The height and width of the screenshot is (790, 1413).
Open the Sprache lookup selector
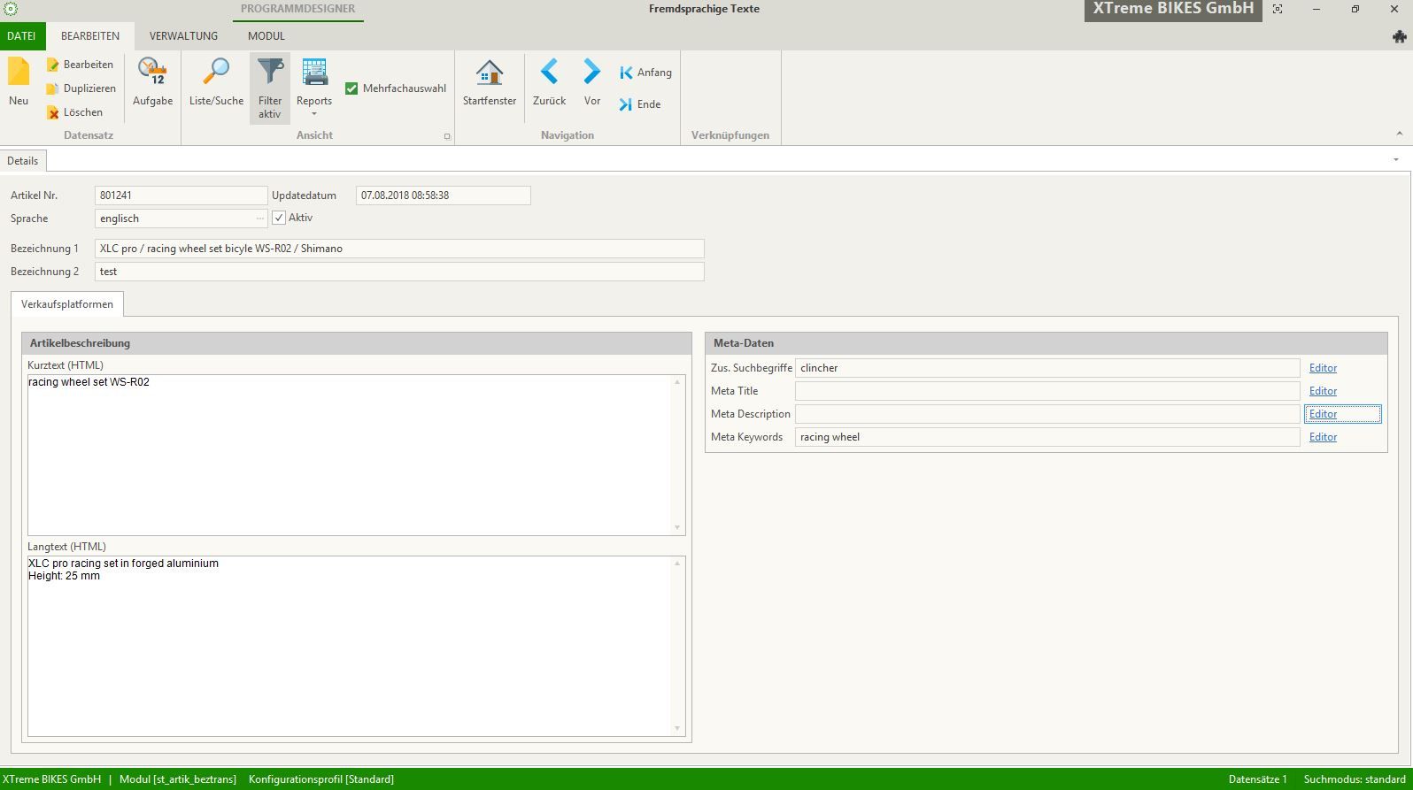click(x=259, y=219)
